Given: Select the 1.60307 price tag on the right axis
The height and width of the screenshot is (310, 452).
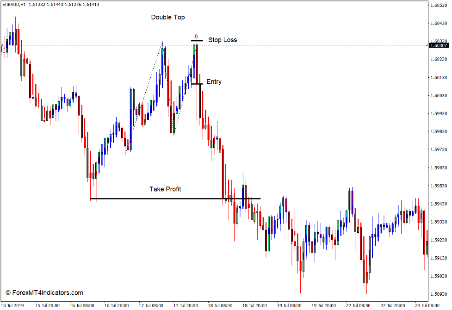Looking at the screenshot, I should 438,46.
